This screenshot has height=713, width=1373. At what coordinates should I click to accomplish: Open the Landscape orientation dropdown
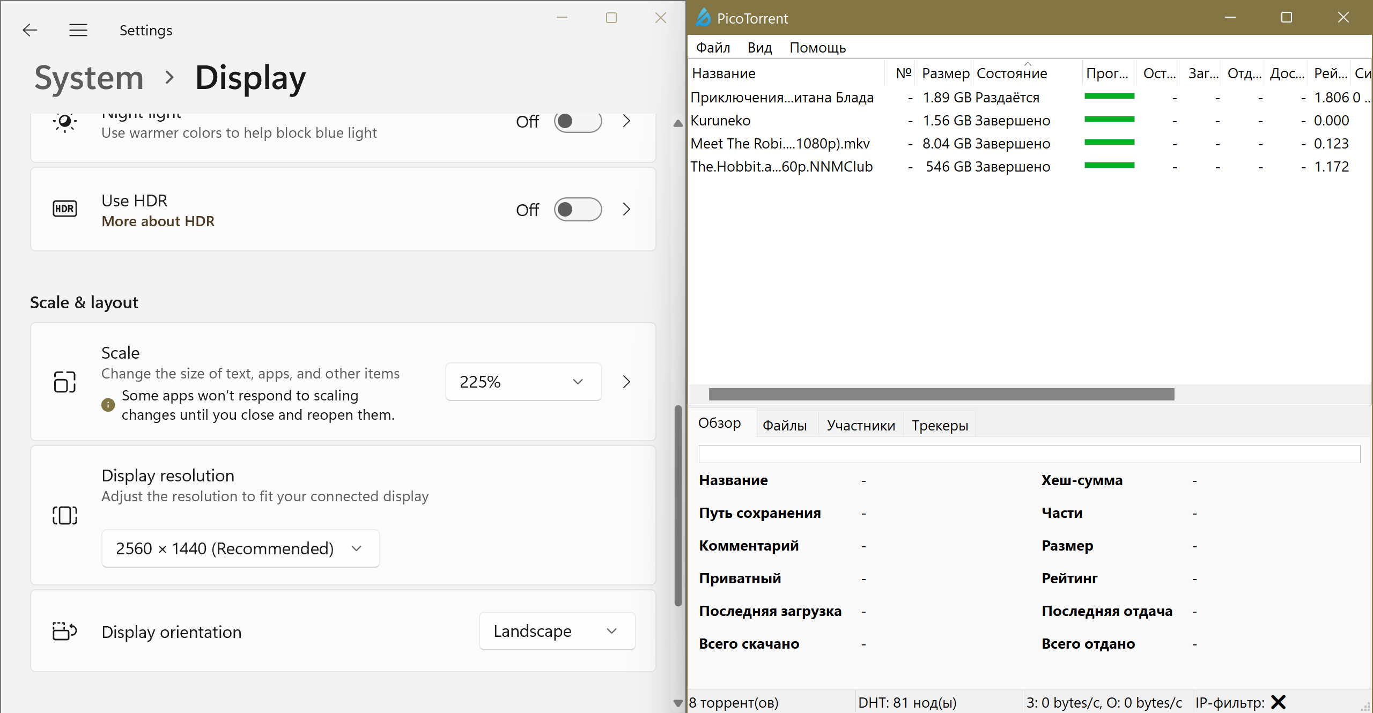tap(557, 631)
